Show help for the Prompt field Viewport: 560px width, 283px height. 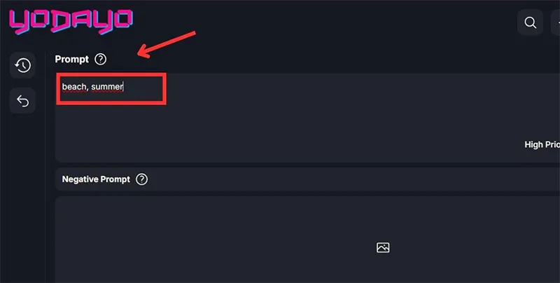tap(101, 60)
